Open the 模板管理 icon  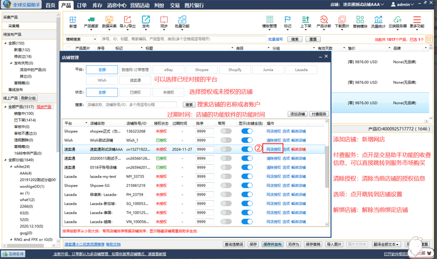(x=270, y=20)
